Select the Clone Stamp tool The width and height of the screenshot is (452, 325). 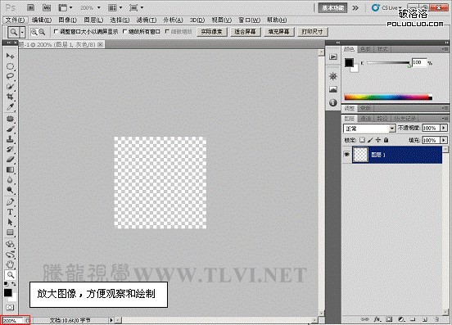[10, 139]
